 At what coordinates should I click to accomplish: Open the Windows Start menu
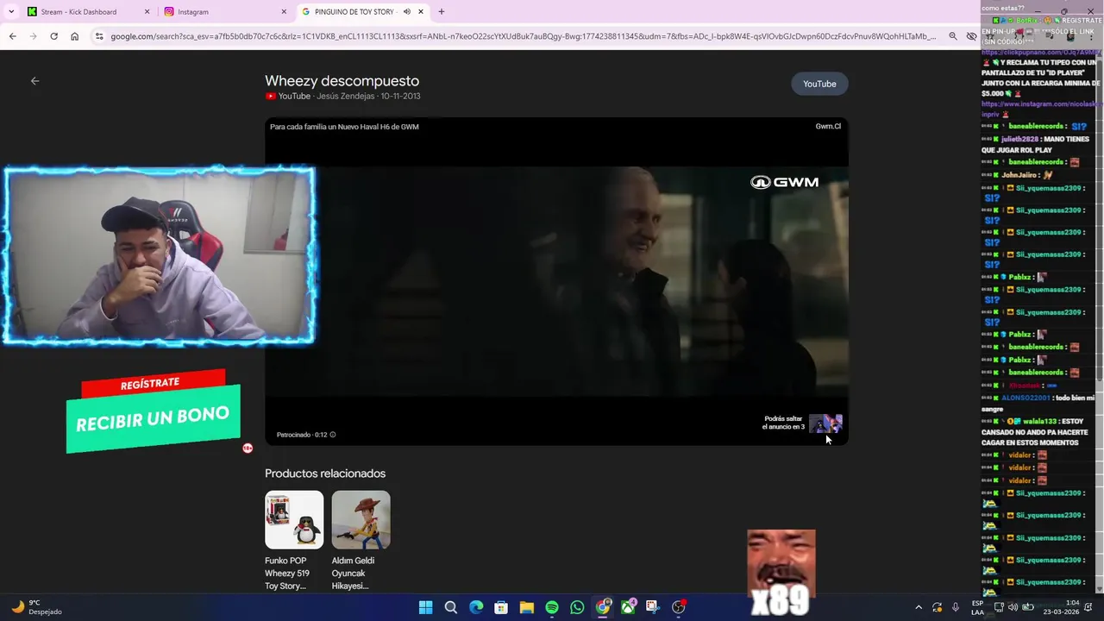pos(425,607)
